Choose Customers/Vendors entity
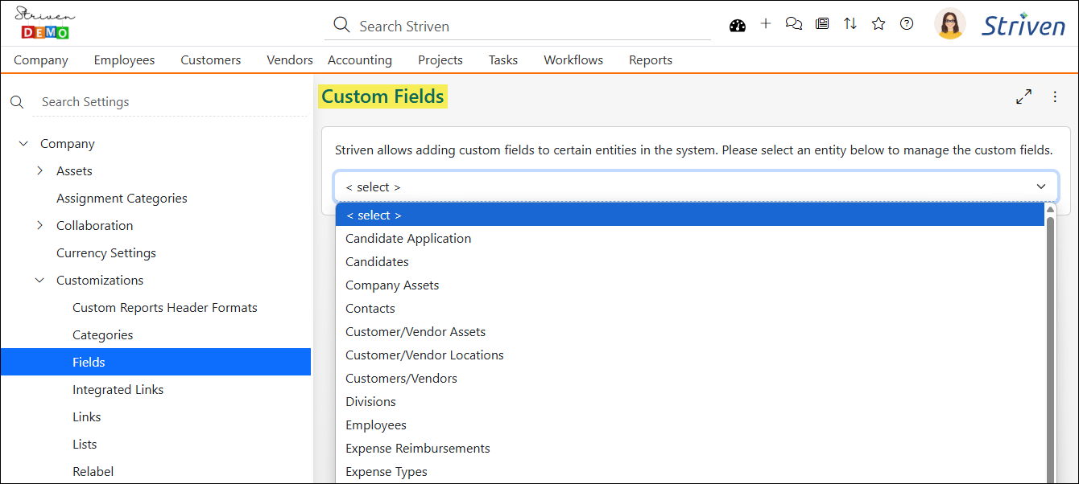This screenshot has width=1079, height=484. (690, 379)
